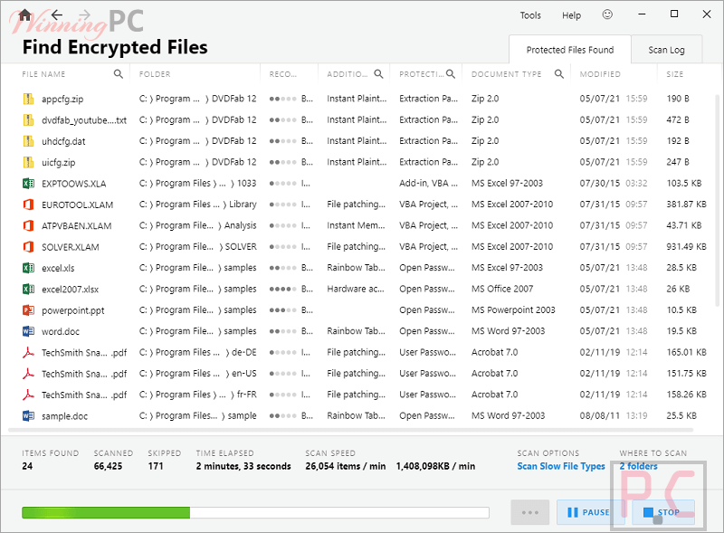Click the ATPVBAEN.XLAM Office icon
Image resolution: width=724 pixels, height=533 pixels.
click(28, 225)
